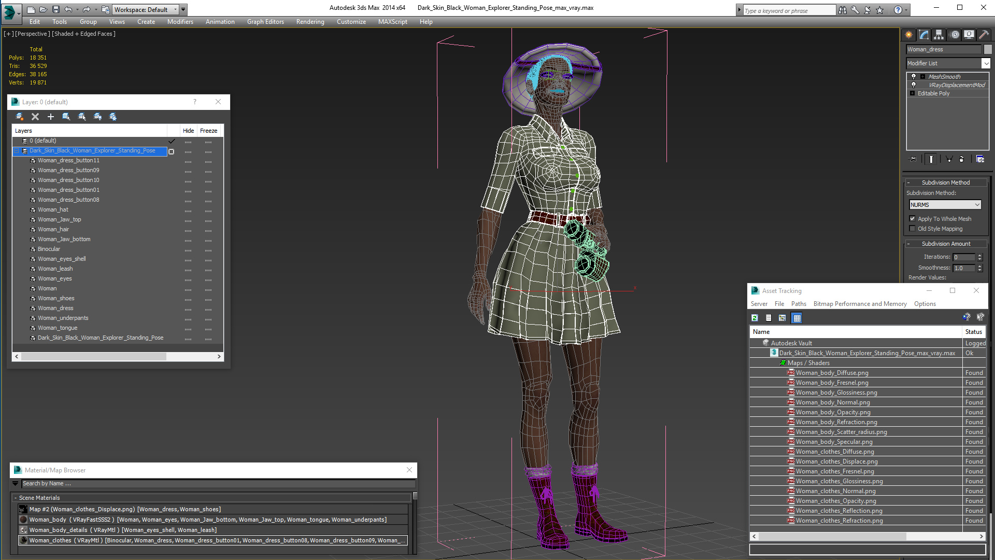This screenshot has height=560, width=995.
Task: Switch to the Motion command panel tab
Action: 955,35
